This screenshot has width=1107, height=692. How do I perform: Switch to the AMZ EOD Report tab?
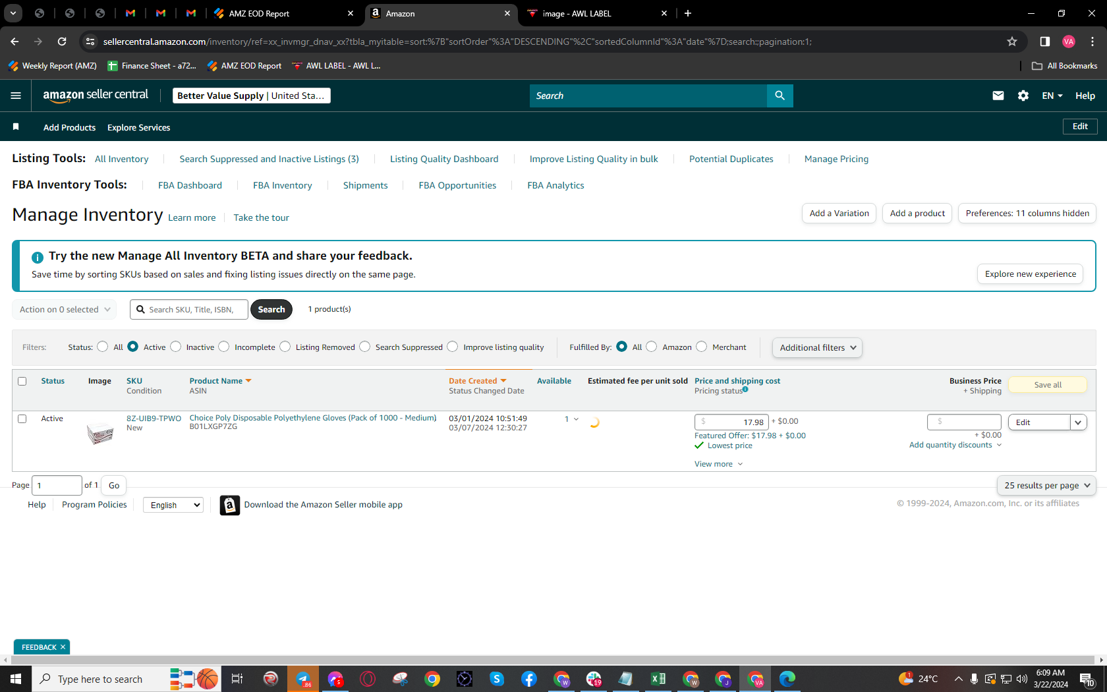tap(285, 13)
